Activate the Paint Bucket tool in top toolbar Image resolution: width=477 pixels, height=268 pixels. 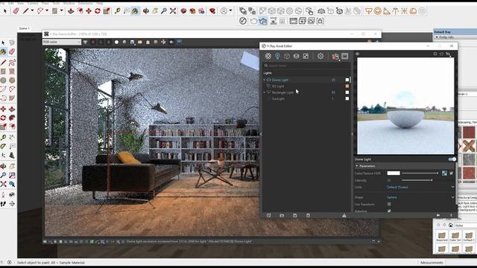coord(135,11)
